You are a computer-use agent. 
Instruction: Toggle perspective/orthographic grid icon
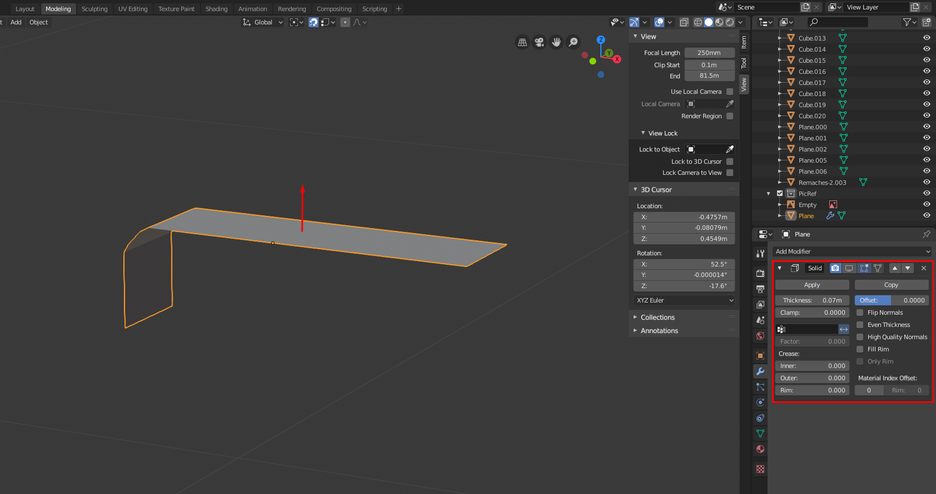point(522,42)
